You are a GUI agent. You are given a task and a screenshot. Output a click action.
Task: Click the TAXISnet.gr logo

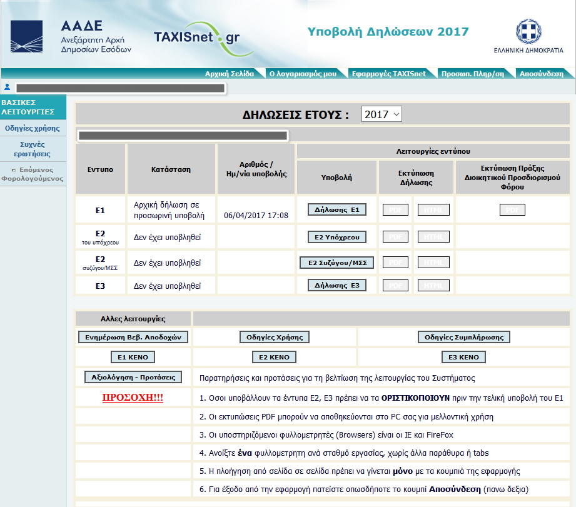196,37
